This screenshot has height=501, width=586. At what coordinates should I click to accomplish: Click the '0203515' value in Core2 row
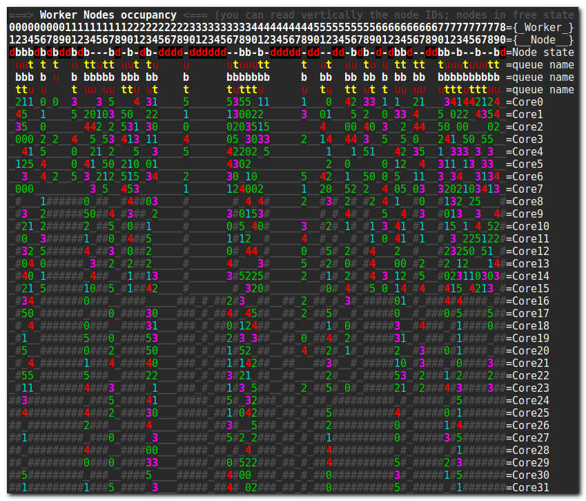[x=248, y=127]
